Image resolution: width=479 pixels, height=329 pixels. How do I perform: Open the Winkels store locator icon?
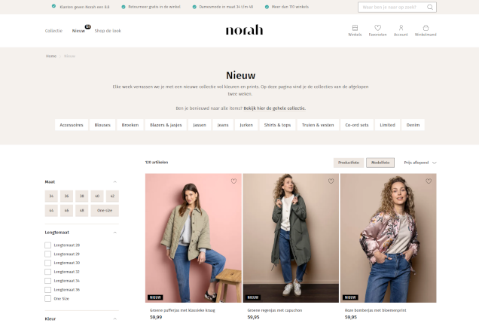[355, 28]
